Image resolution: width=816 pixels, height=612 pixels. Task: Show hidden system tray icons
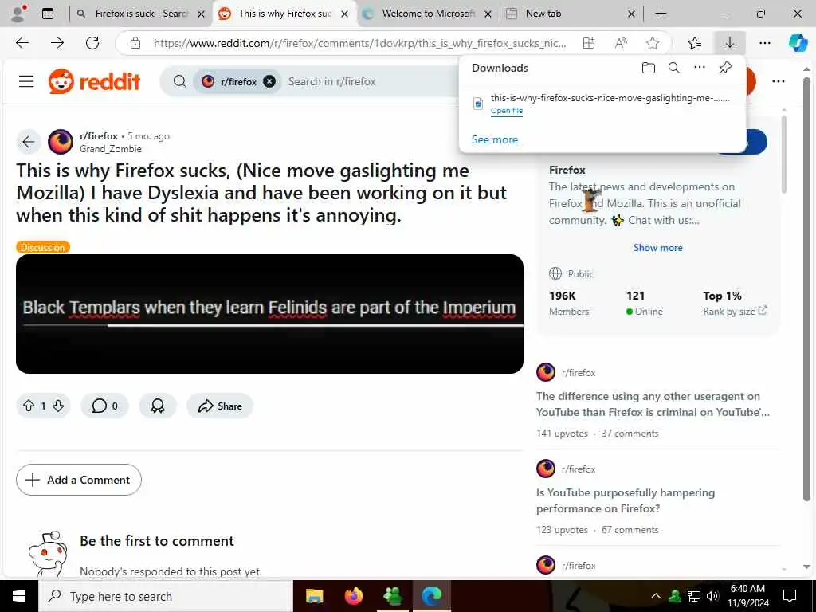pos(656,596)
